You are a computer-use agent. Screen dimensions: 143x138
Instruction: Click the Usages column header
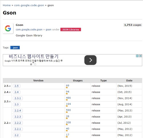point(78,80)
